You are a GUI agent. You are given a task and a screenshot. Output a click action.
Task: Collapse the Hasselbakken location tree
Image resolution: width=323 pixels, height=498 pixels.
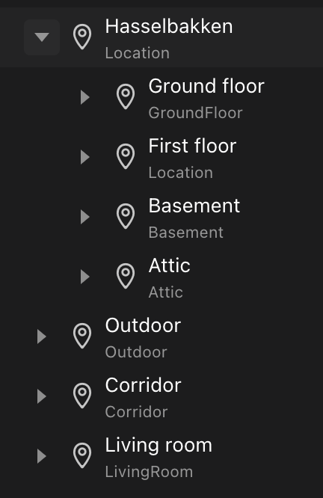tap(42, 37)
